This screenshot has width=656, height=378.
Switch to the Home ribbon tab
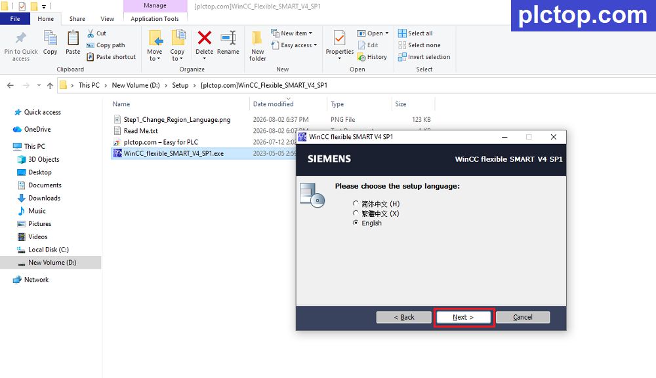click(46, 19)
